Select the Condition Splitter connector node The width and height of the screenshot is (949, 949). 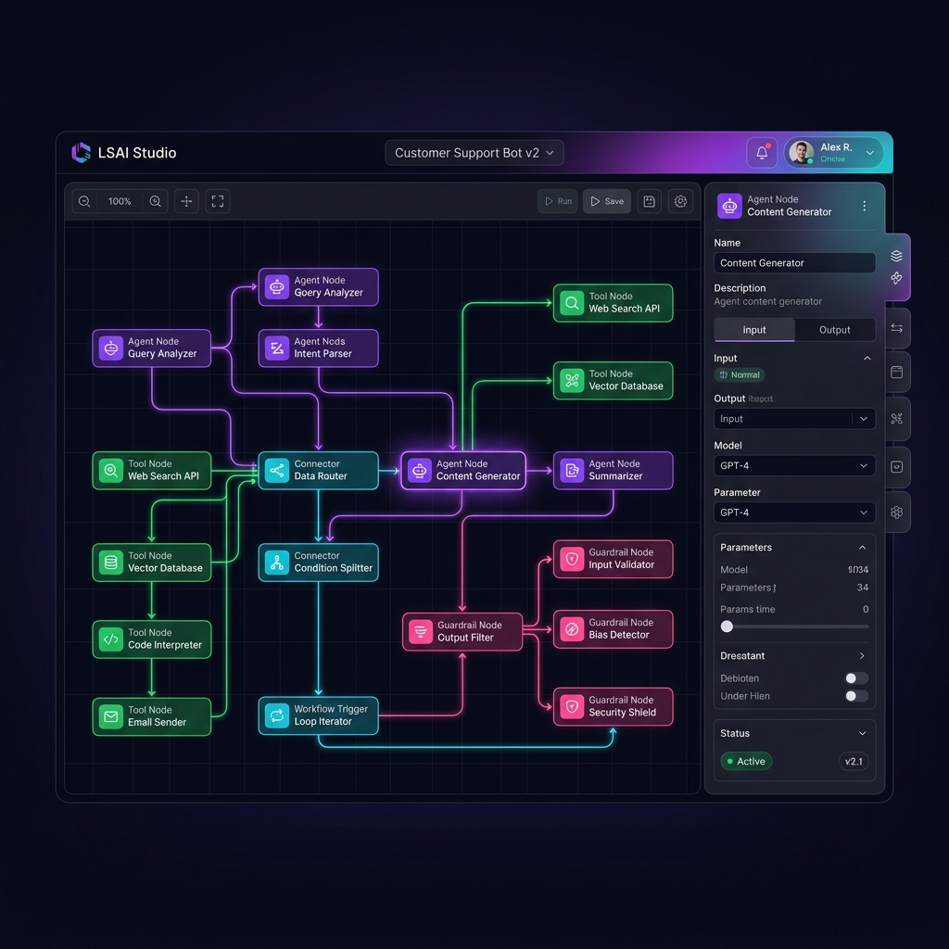tap(319, 563)
